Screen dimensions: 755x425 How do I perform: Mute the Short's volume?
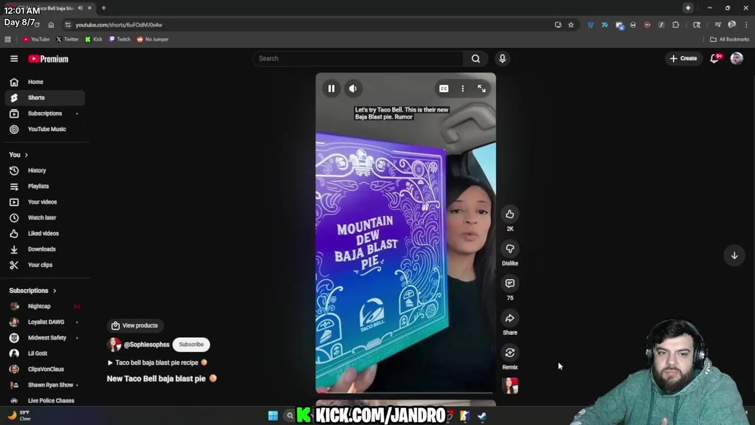pos(353,89)
